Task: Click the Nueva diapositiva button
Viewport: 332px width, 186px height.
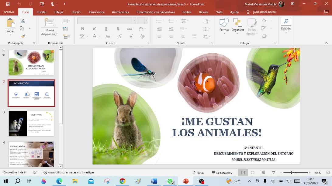Action: (x=50, y=27)
